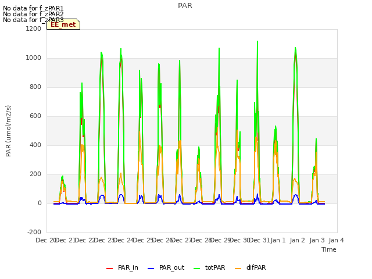Click the y-axis tick 1000
The image size is (372, 279).
pos(34,58)
